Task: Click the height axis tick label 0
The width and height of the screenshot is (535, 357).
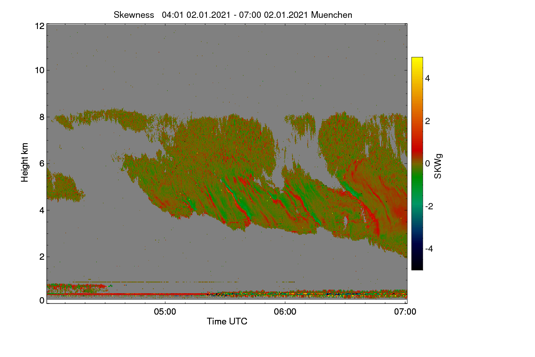Action: point(42,300)
